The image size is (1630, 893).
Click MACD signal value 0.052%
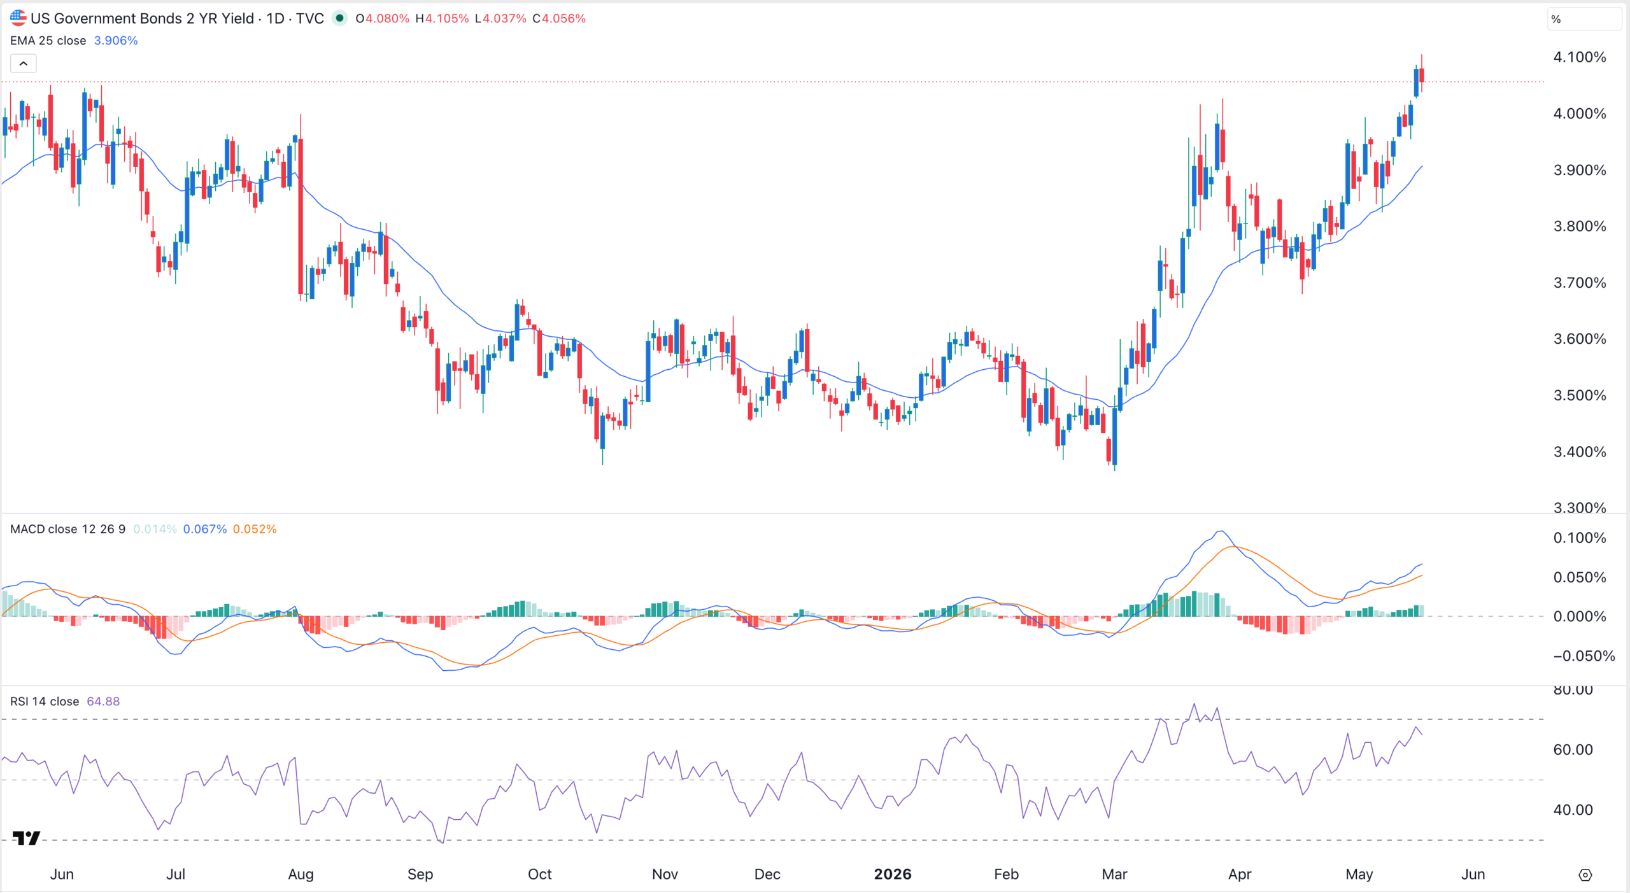pos(255,529)
